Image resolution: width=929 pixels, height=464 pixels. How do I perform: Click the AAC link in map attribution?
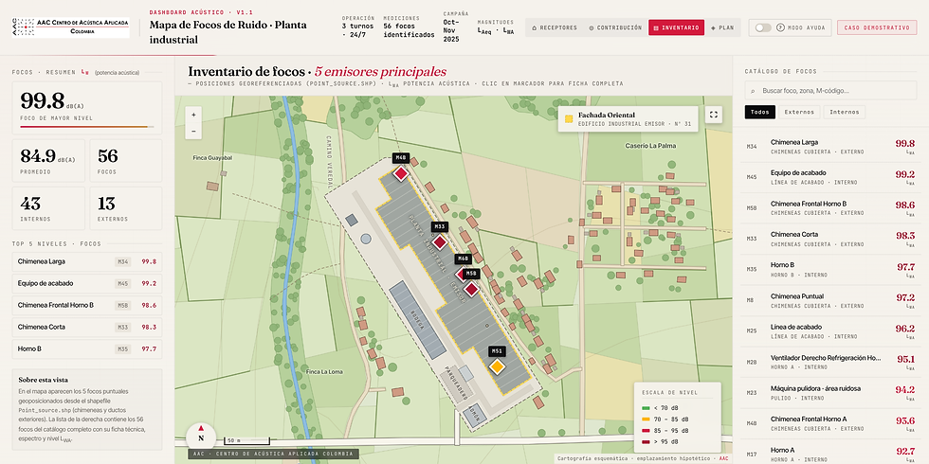coord(724,458)
